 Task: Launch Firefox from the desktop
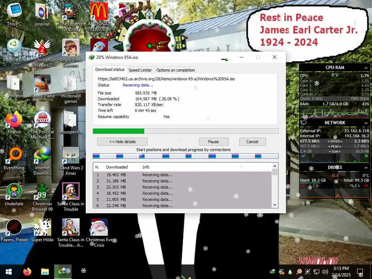coord(14,122)
